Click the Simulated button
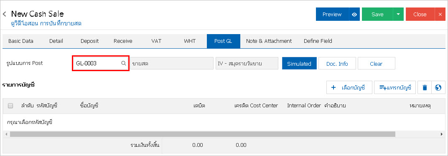 pos(299,63)
